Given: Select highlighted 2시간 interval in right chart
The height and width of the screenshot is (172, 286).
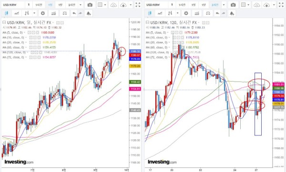Looking at the screenshot, I should [x=215, y=5].
